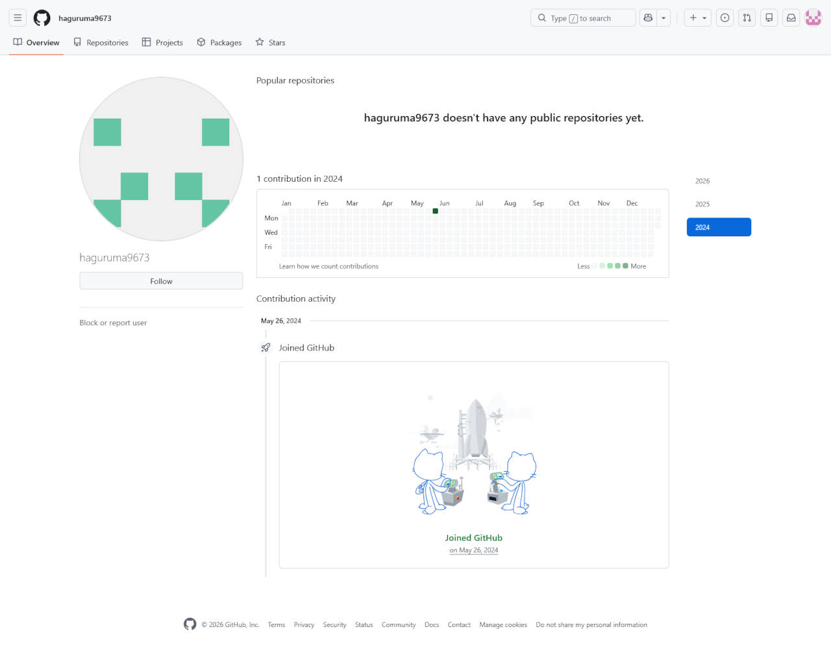Click the 'Popular repositories' heading
The image size is (831, 653).
coord(295,80)
